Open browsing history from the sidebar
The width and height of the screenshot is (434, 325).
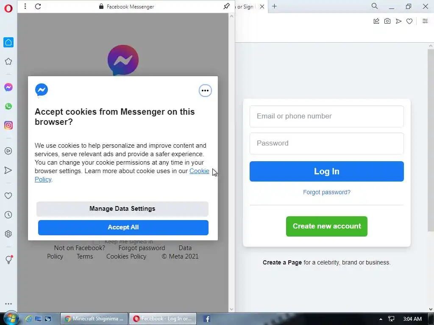click(8, 215)
